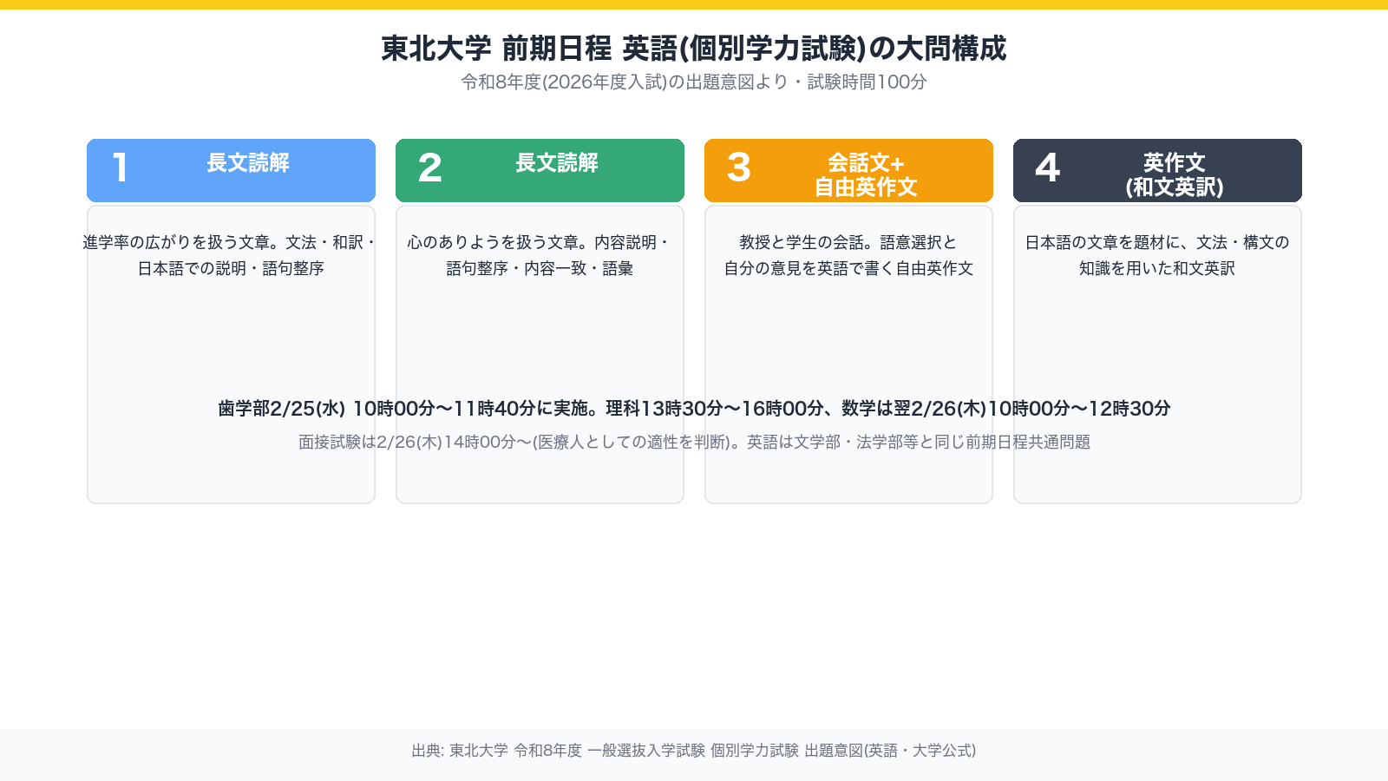Click the subtitle mentioning 試験時間100分
Image resolution: width=1388 pixels, height=781 pixels.
694,82
